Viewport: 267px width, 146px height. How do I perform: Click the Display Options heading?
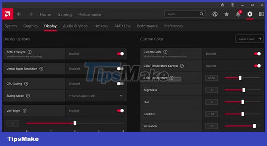17,39
